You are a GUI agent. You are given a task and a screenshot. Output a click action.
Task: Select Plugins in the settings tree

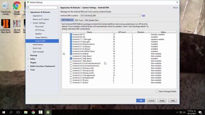[33, 63]
